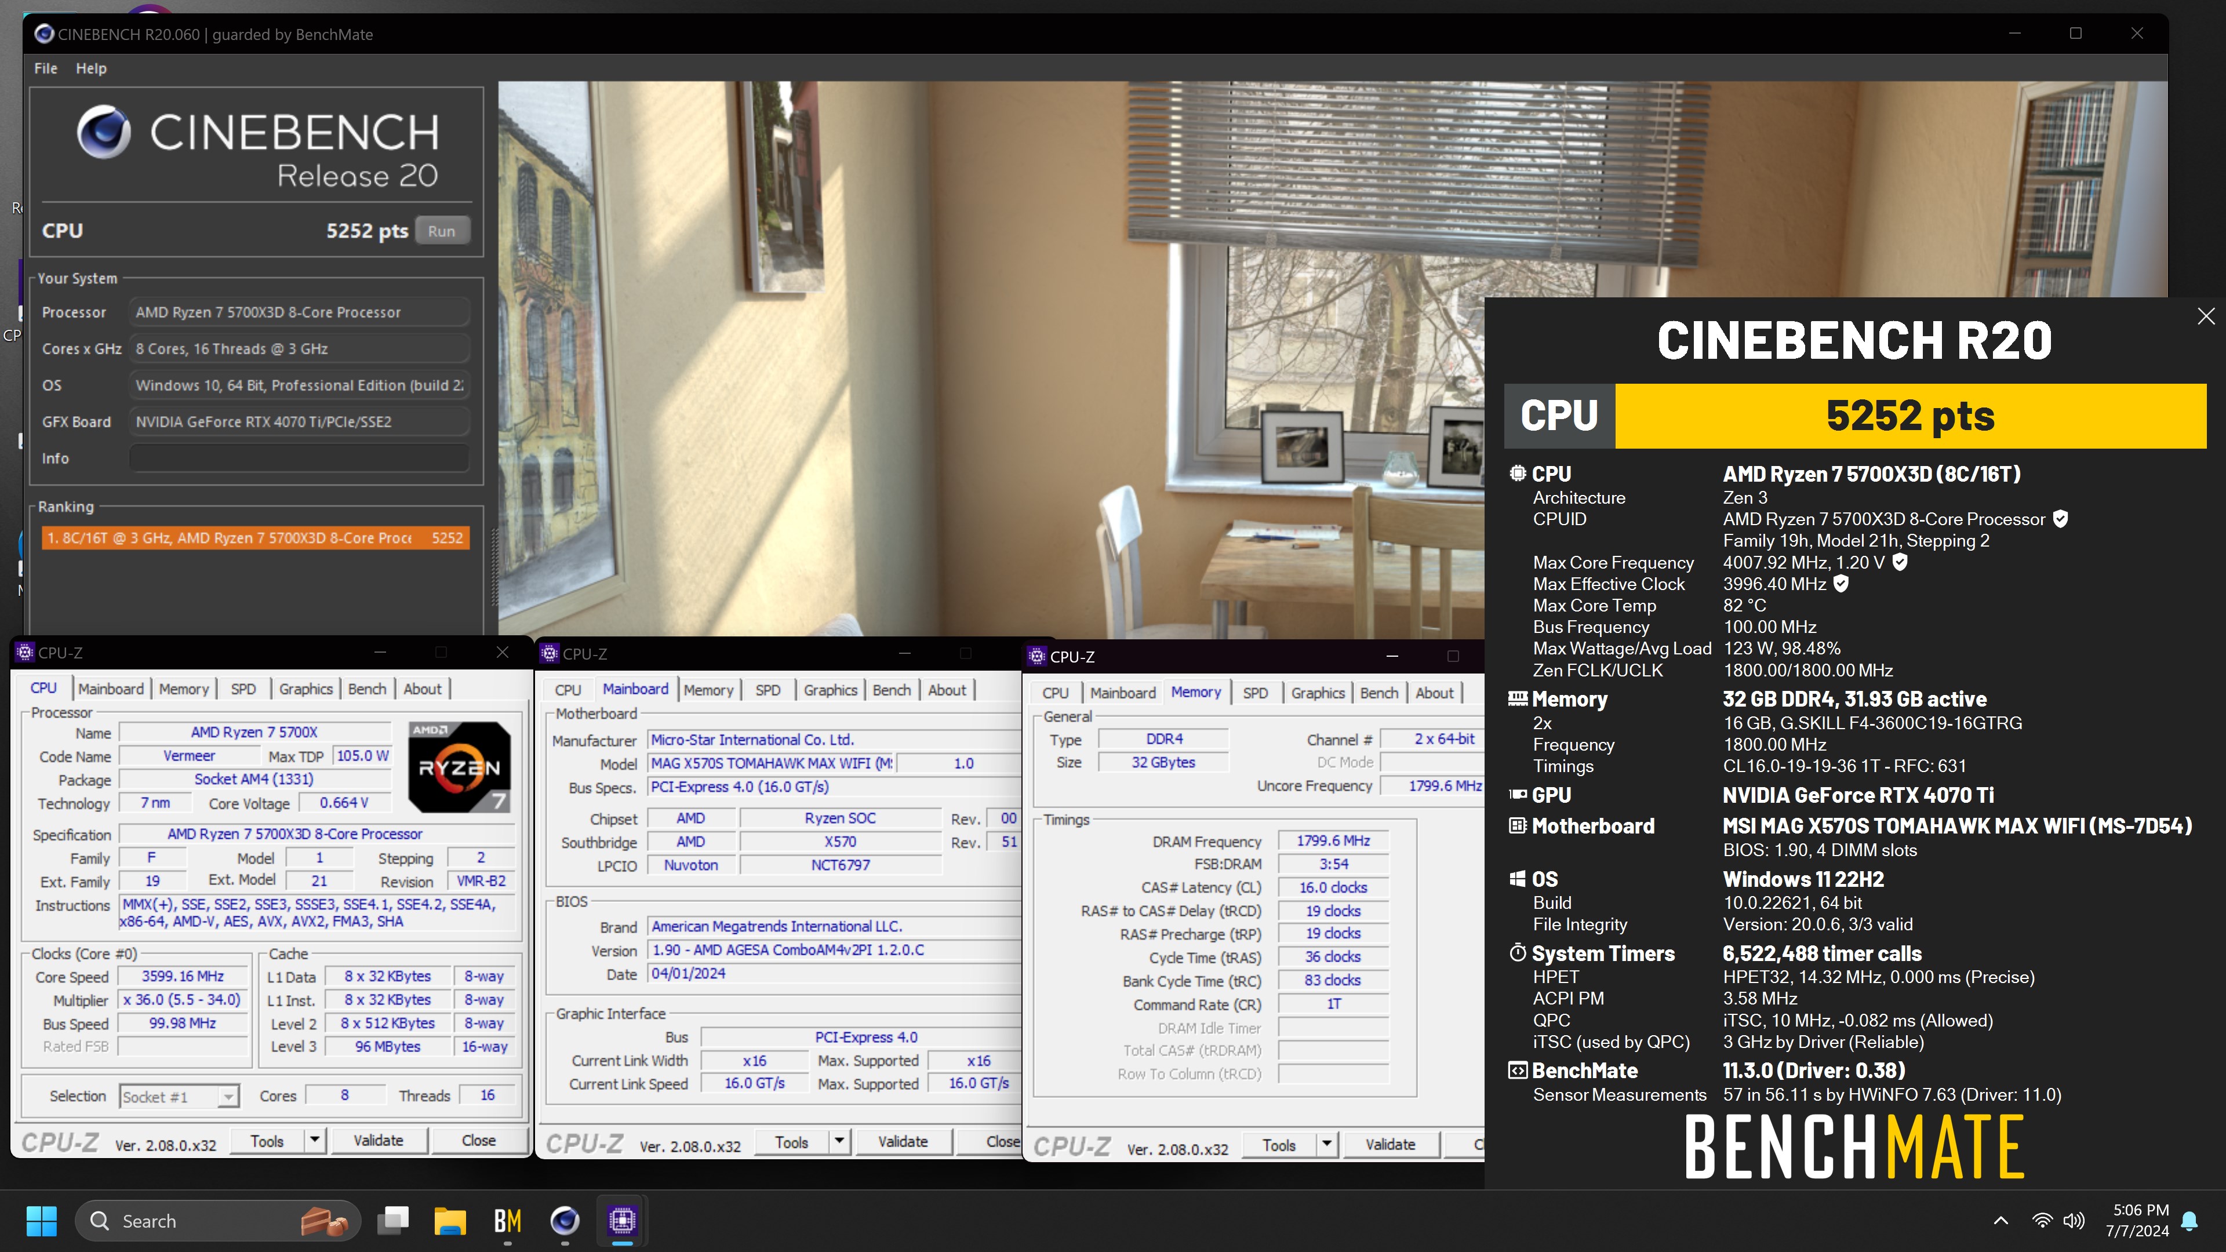
Task: Select first ranking entry 5252
Action: [x=255, y=537]
